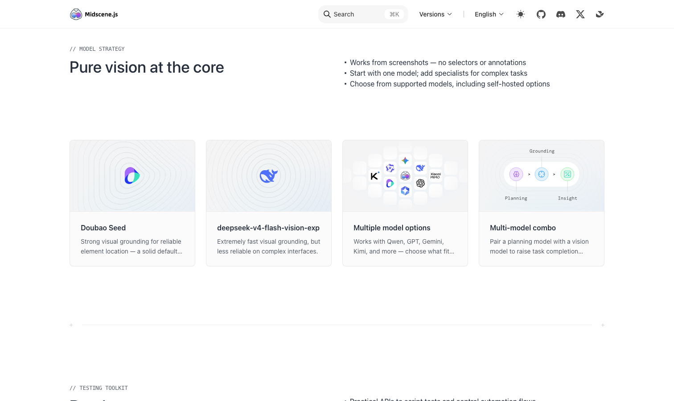Screen dimensions: 674x401
Task: Click the large DeepSeek whale in the deepseek-v4 card
Action: point(269,176)
